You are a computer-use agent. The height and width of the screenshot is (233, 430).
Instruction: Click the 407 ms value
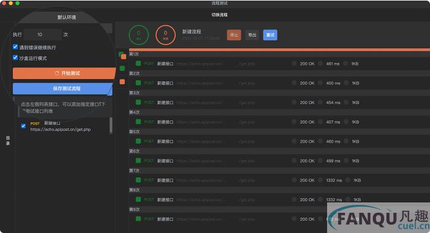coord(333,122)
